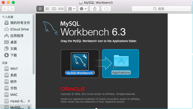Viewport: 193px width, 109px height.
Task: Open 应用程序 in the sidebar
Action: (14, 36)
